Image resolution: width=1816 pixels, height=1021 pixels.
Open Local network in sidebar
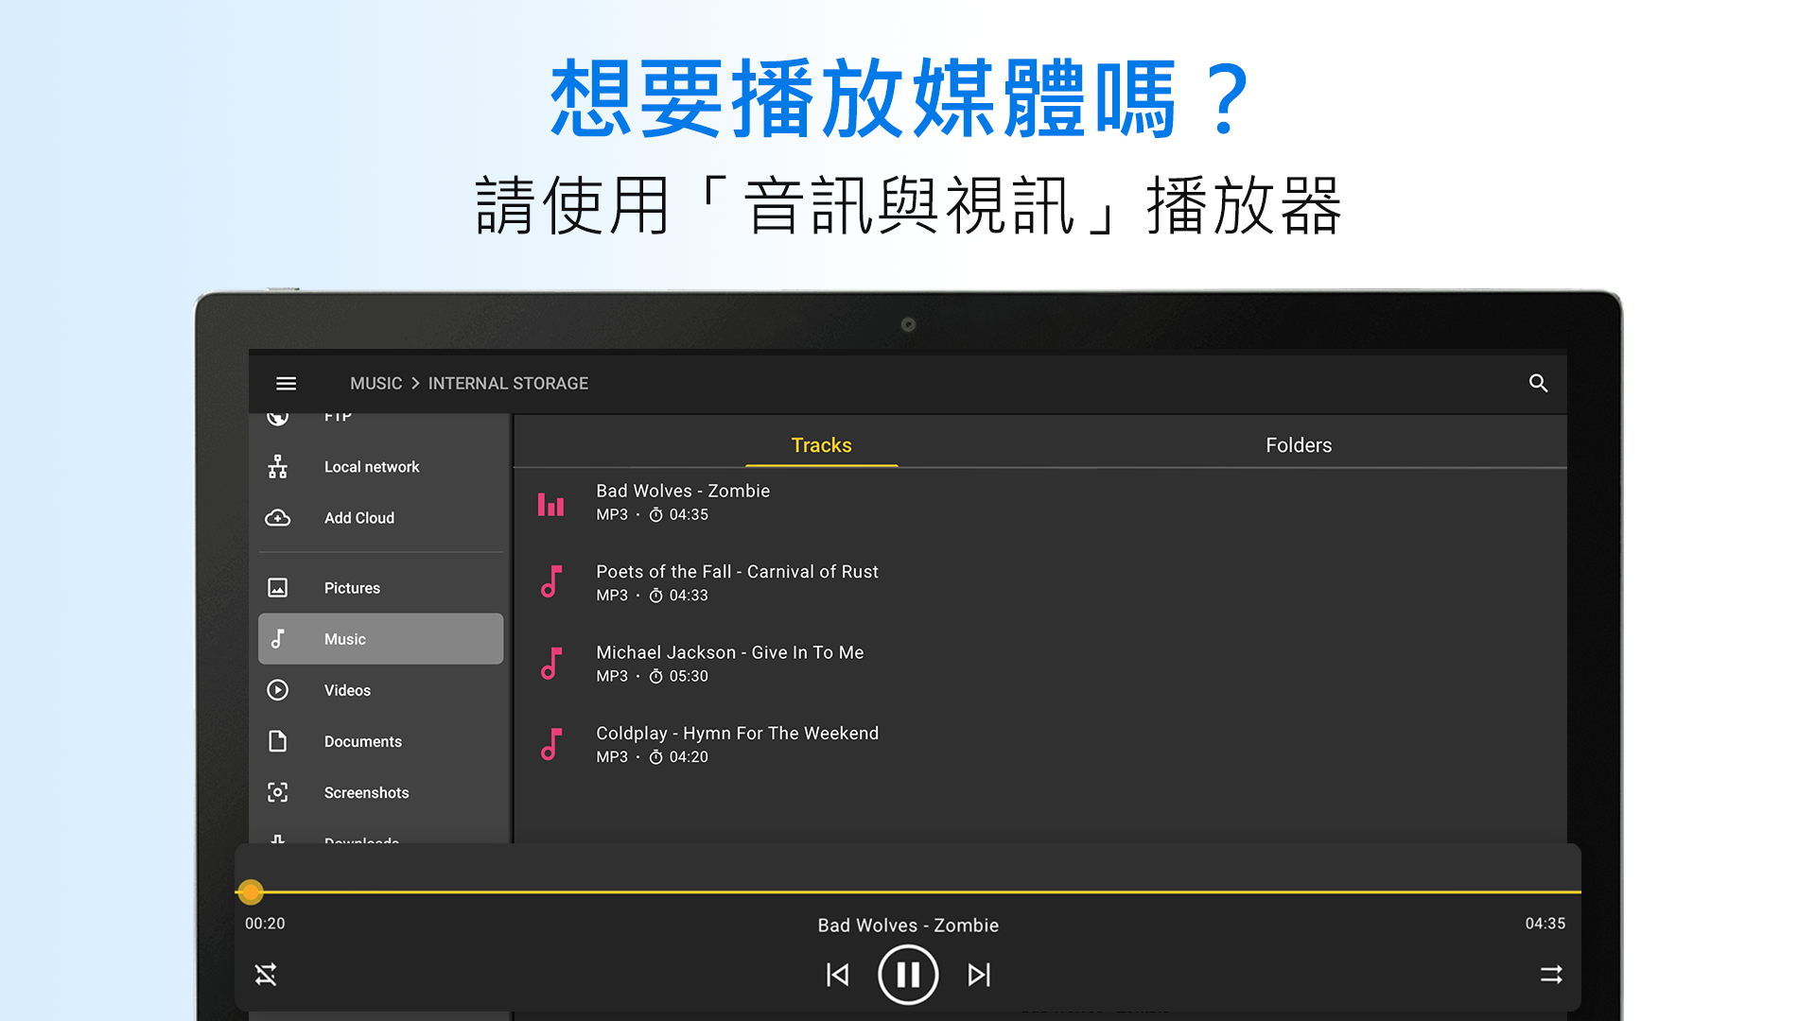(x=380, y=467)
